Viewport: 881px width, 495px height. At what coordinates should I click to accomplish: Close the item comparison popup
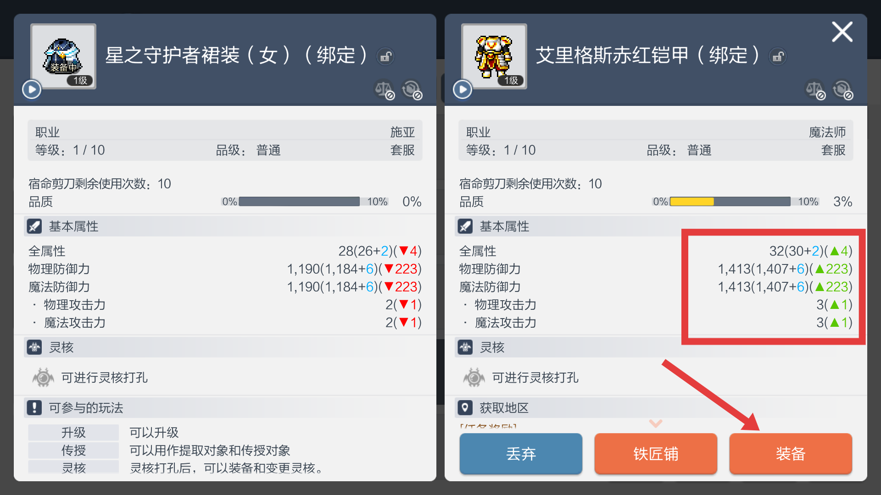tap(842, 32)
